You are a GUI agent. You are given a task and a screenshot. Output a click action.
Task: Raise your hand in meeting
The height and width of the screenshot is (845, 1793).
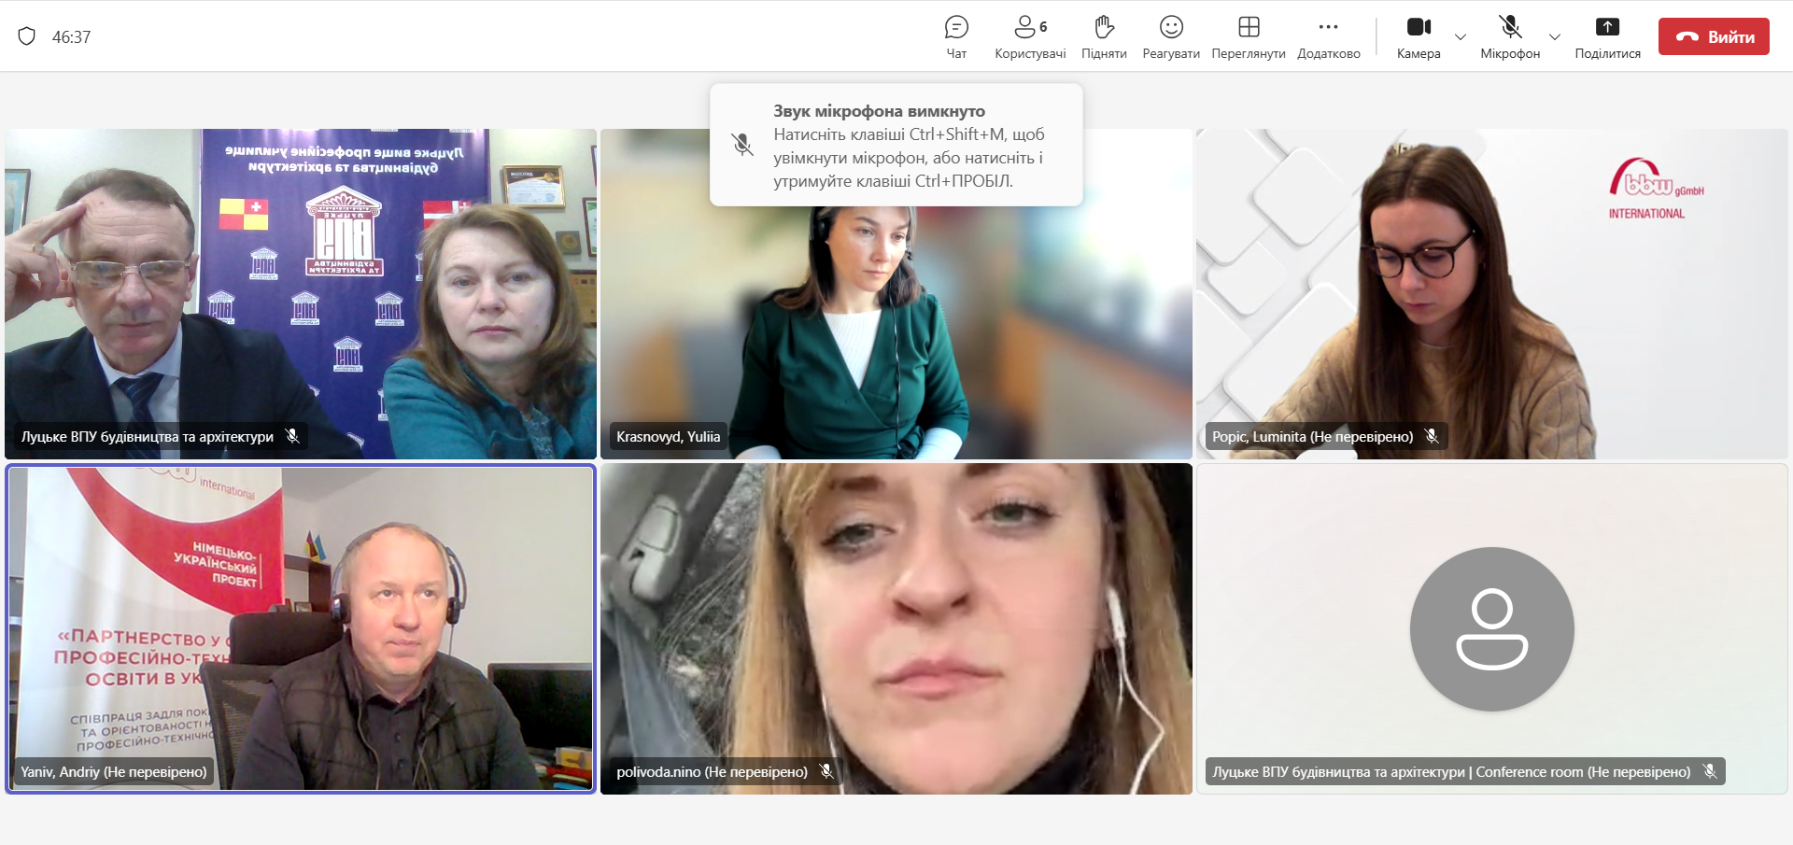point(1104,36)
